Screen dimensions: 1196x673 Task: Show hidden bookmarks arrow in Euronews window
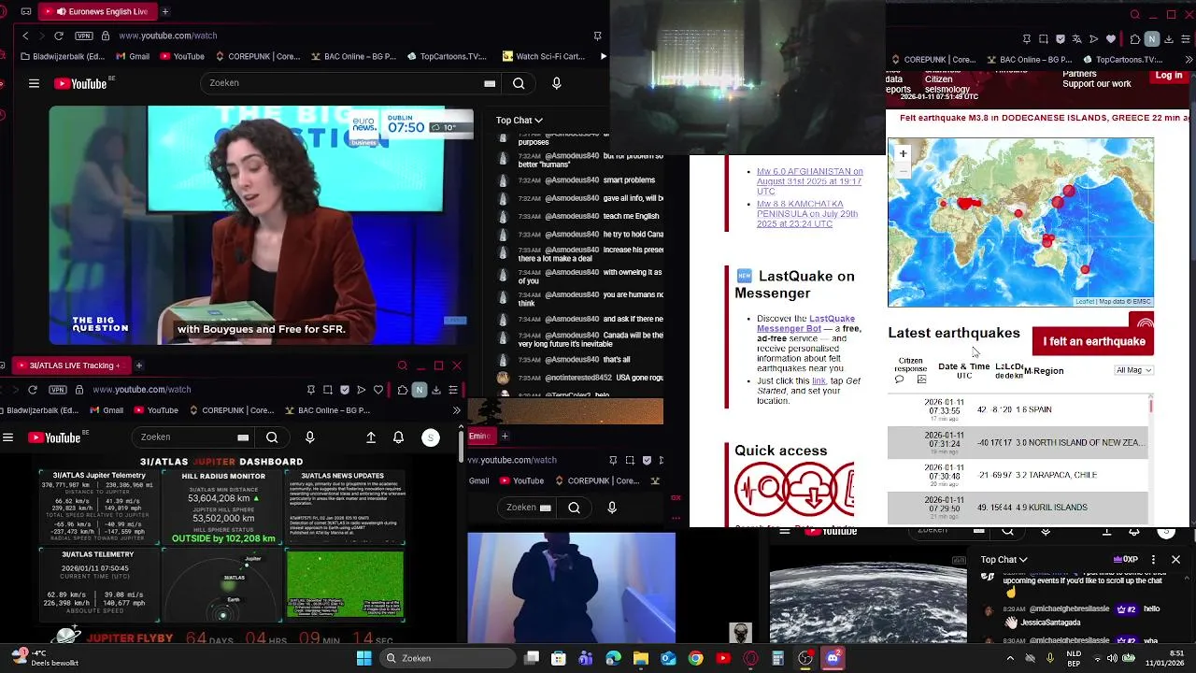(604, 56)
